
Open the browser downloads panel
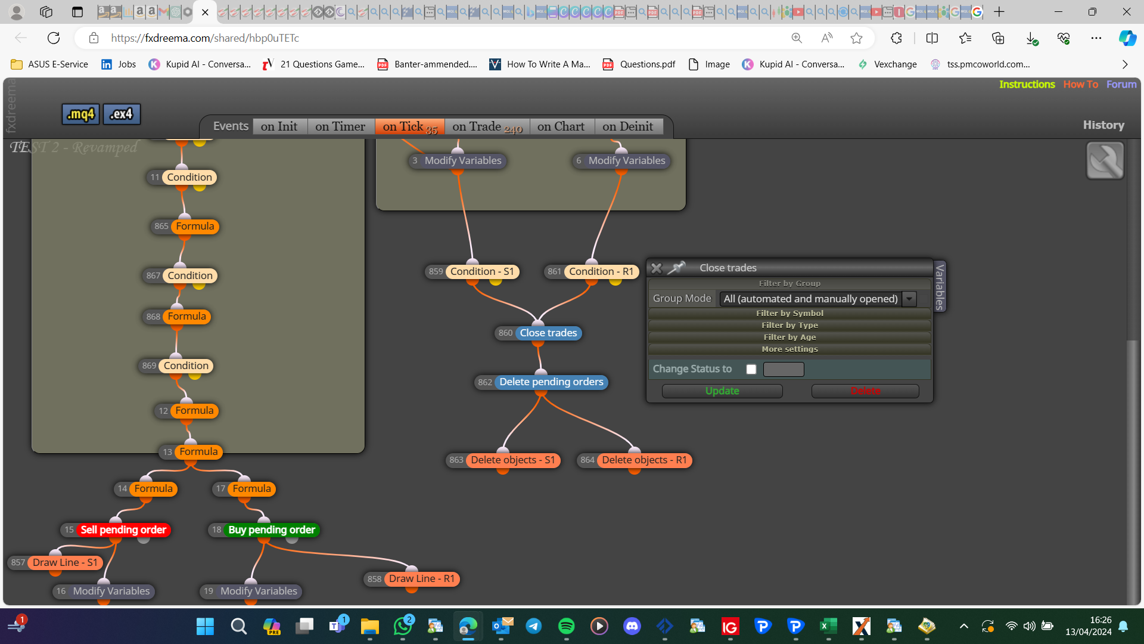click(1031, 38)
